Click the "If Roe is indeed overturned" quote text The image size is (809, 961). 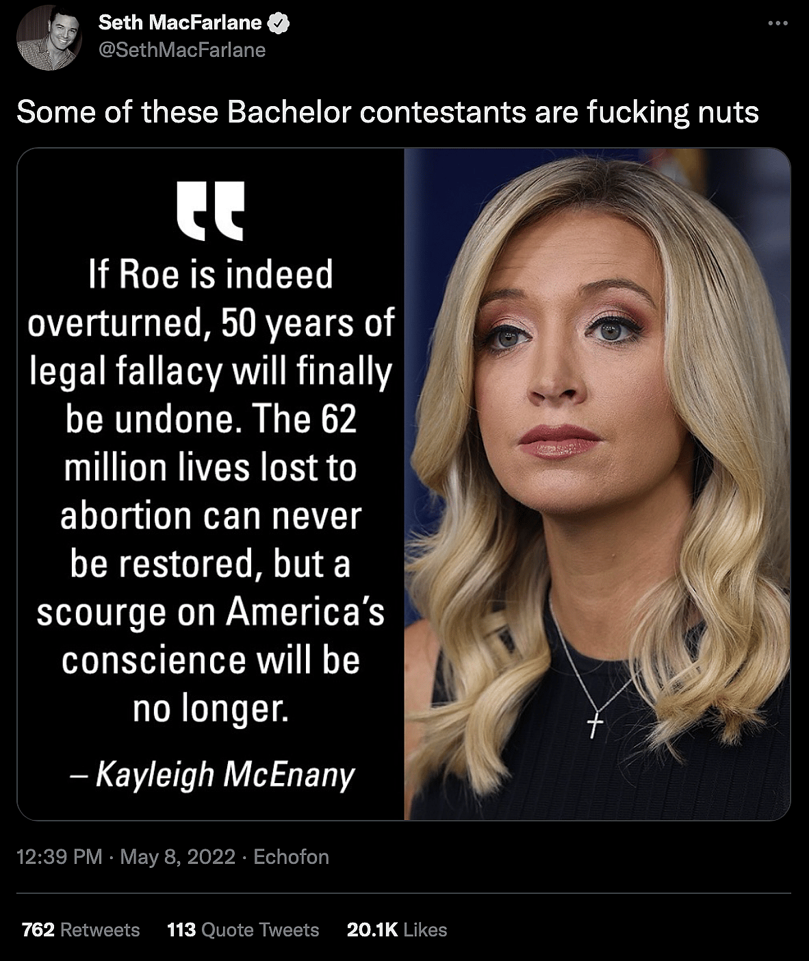click(211, 491)
